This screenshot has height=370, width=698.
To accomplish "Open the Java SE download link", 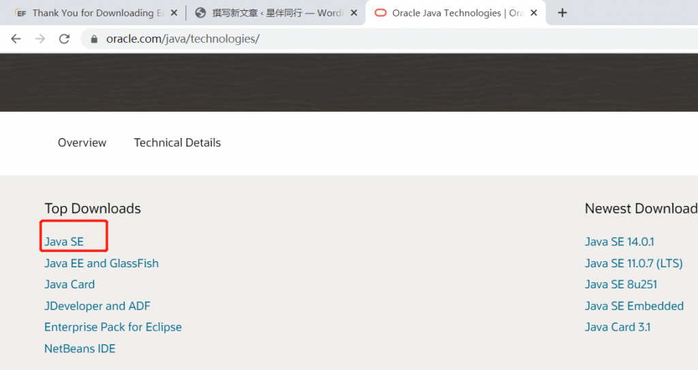I will (x=64, y=241).
